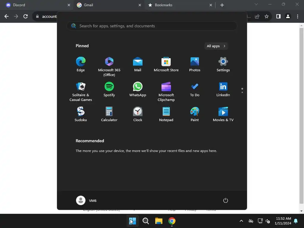Viewport: 304px width, 228px height.
Task: Open Spotify
Action: click(109, 89)
